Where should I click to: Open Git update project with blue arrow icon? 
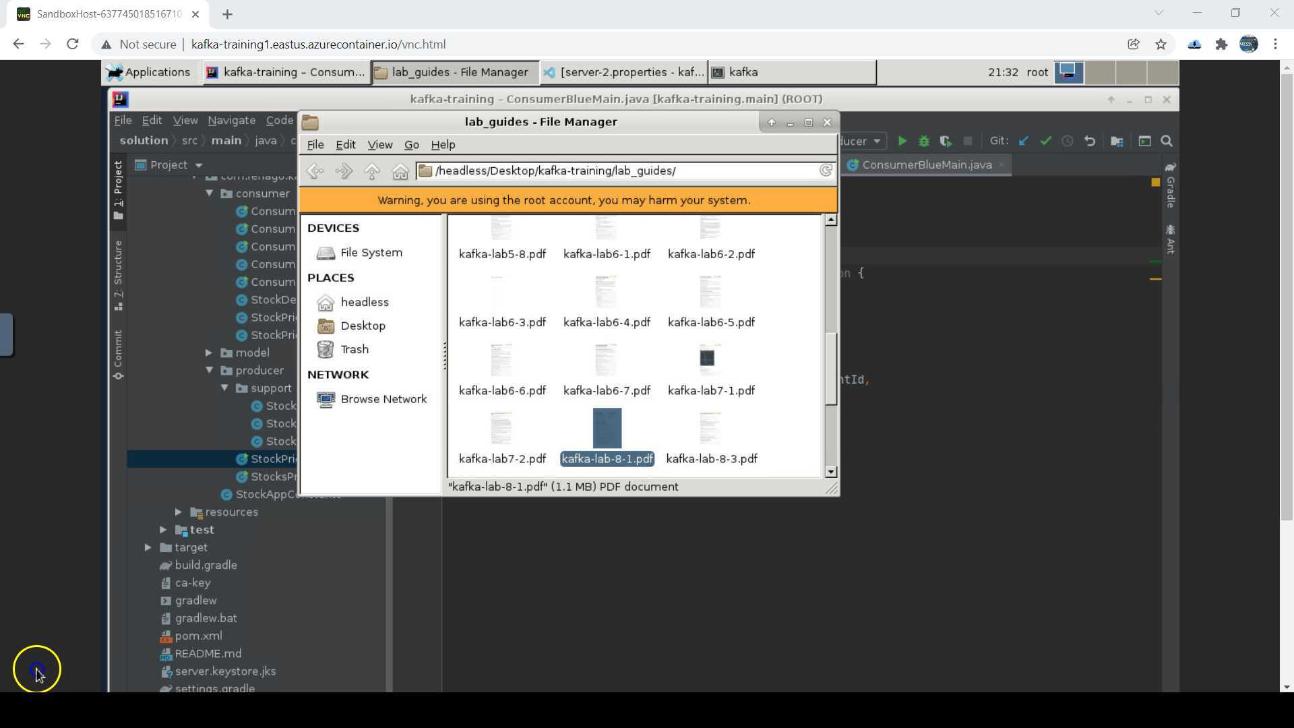coord(1024,141)
